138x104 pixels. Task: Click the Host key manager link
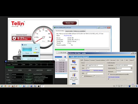pos(98,70)
